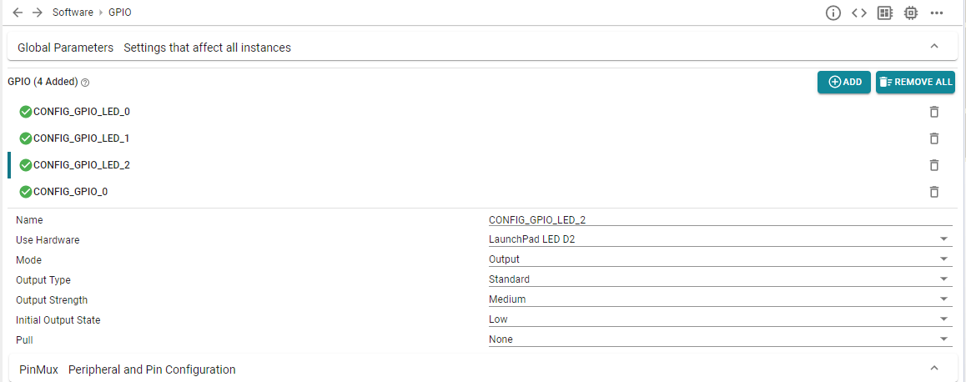Click the GPIO help question mark icon

click(85, 82)
